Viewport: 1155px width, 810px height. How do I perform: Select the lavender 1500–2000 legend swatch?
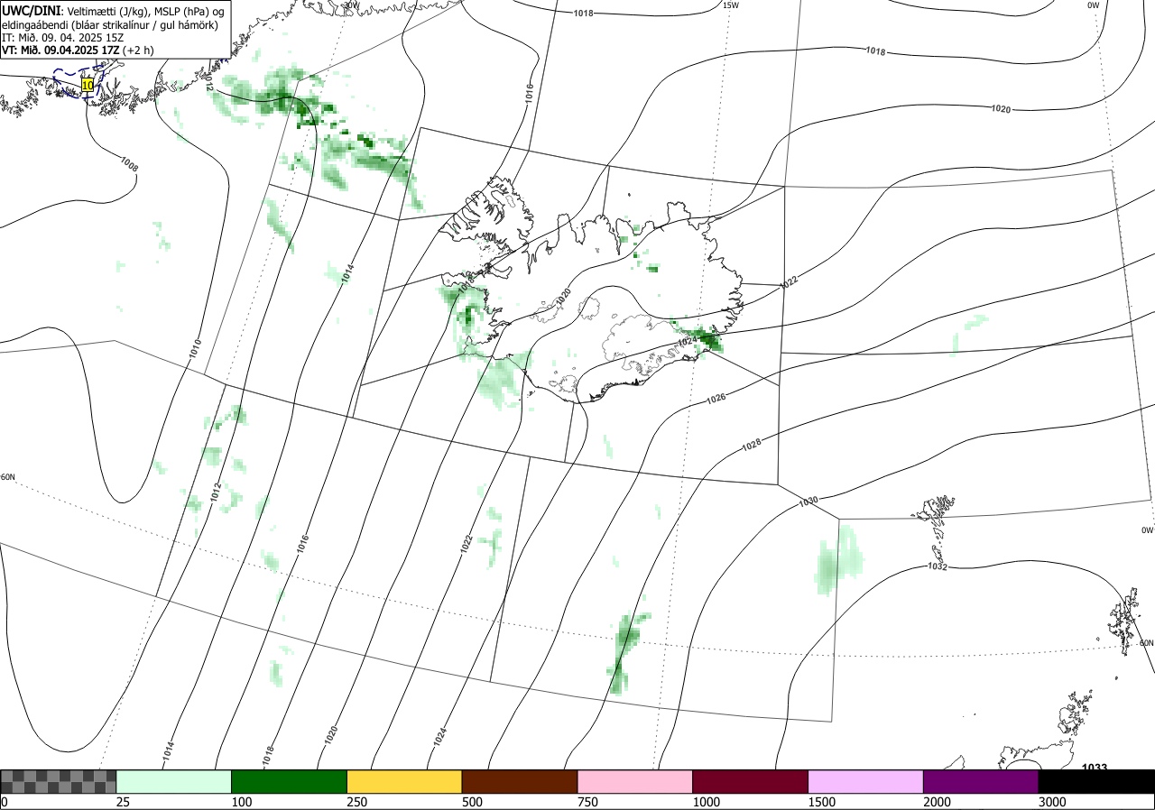(x=866, y=781)
